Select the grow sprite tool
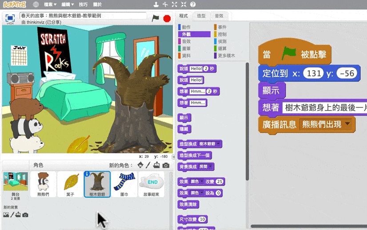 174,4
